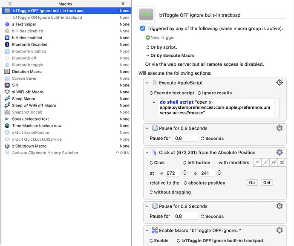Open the Or by script popup
Viewport: 294px width, 246px height.
point(161,47)
